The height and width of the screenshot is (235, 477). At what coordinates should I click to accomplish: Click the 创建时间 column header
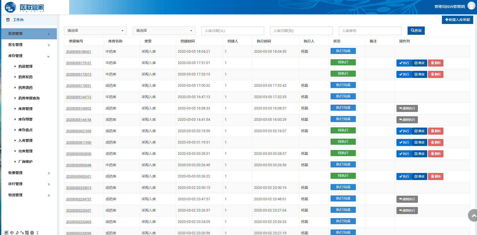pyautogui.click(x=188, y=41)
